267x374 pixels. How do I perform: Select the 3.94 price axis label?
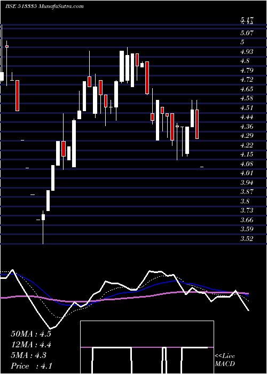[247, 183]
